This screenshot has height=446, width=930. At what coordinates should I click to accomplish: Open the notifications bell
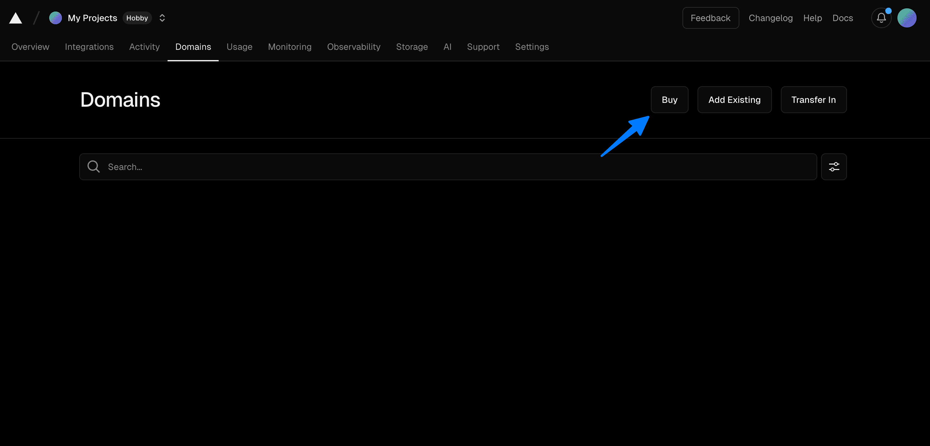(881, 18)
